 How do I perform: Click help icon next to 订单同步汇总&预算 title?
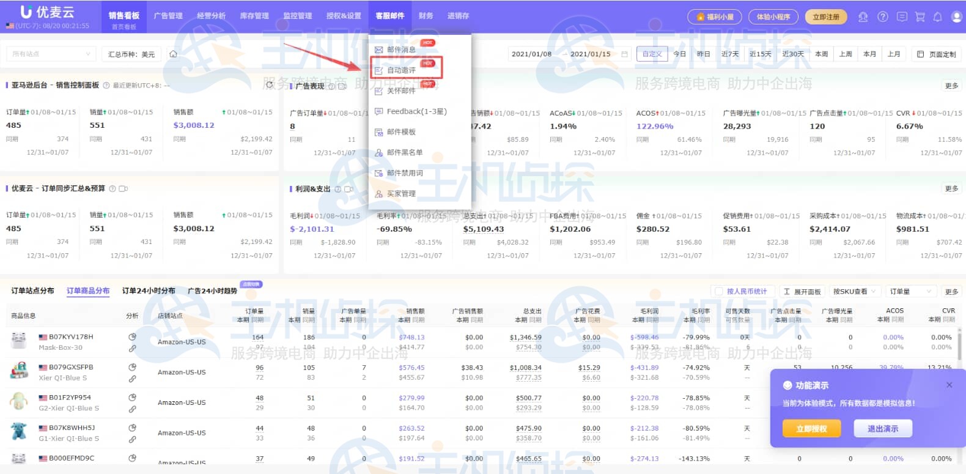[x=112, y=189]
